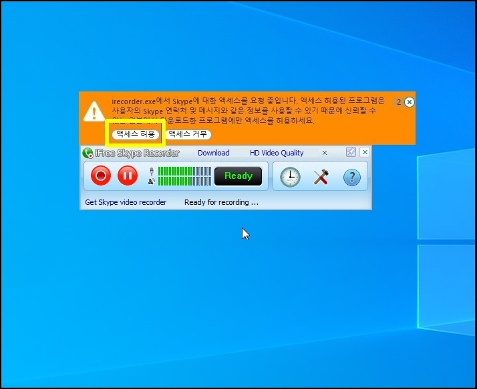This screenshot has width=477, height=389.
Task: Open help with the question mark icon
Action: pos(352,177)
